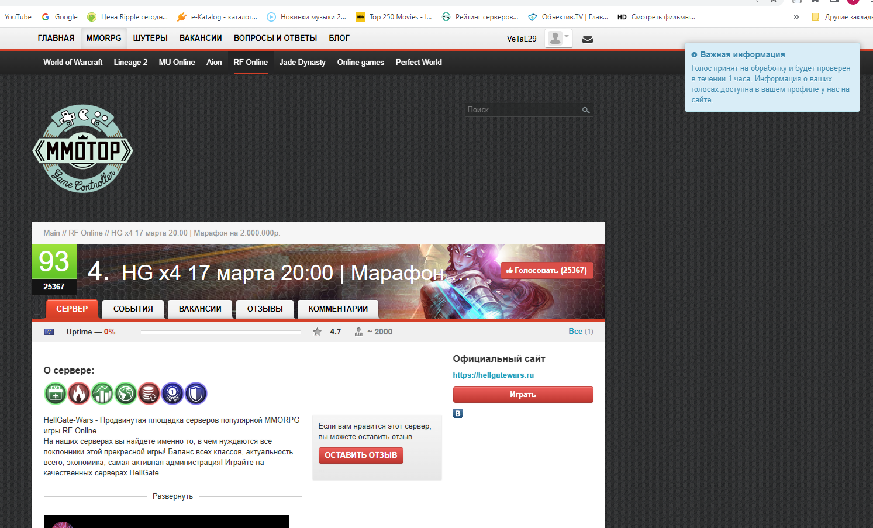This screenshot has height=528, width=873.
Task: Select World of Warcraft in game bar
Action: pos(73,62)
